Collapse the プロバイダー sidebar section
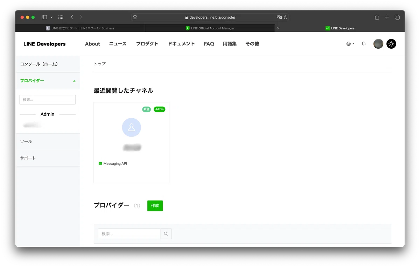This screenshot has width=420, height=267. (x=48, y=81)
